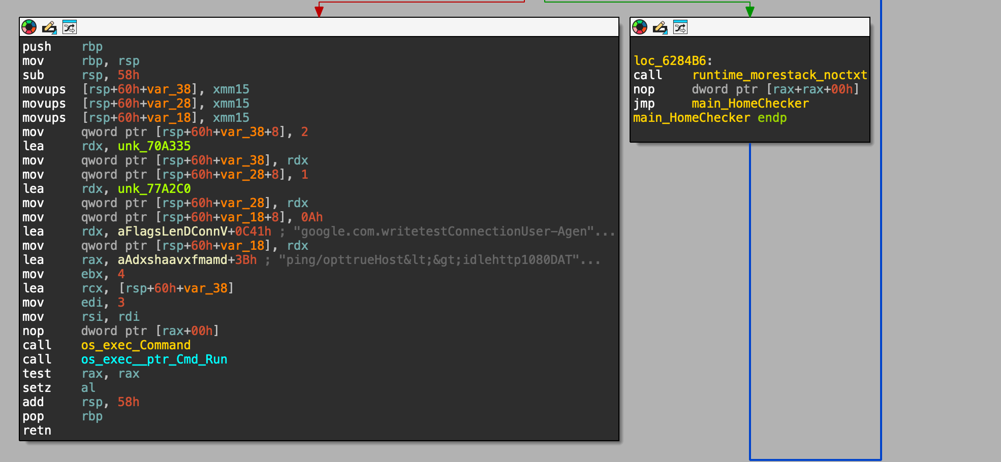The height and width of the screenshot is (462, 1001).
Task: Click the aAdxshaavxfmamd string reference
Action: [171, 259]
